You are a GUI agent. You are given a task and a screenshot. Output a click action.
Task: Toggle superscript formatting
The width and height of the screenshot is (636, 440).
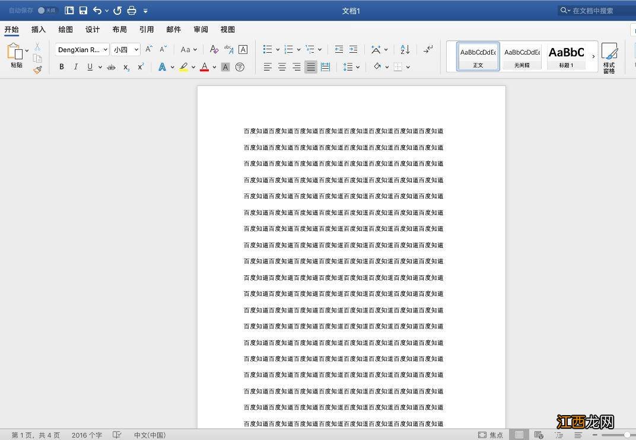[x=141, y=66]
